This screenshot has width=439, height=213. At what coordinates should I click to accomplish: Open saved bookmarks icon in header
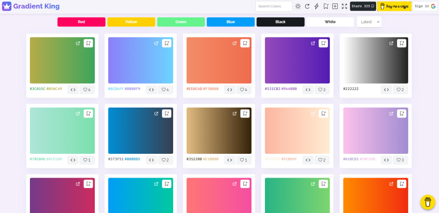(x=326, y=6)
